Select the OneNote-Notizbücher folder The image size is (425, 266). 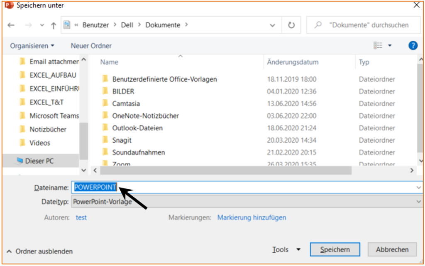146,116
